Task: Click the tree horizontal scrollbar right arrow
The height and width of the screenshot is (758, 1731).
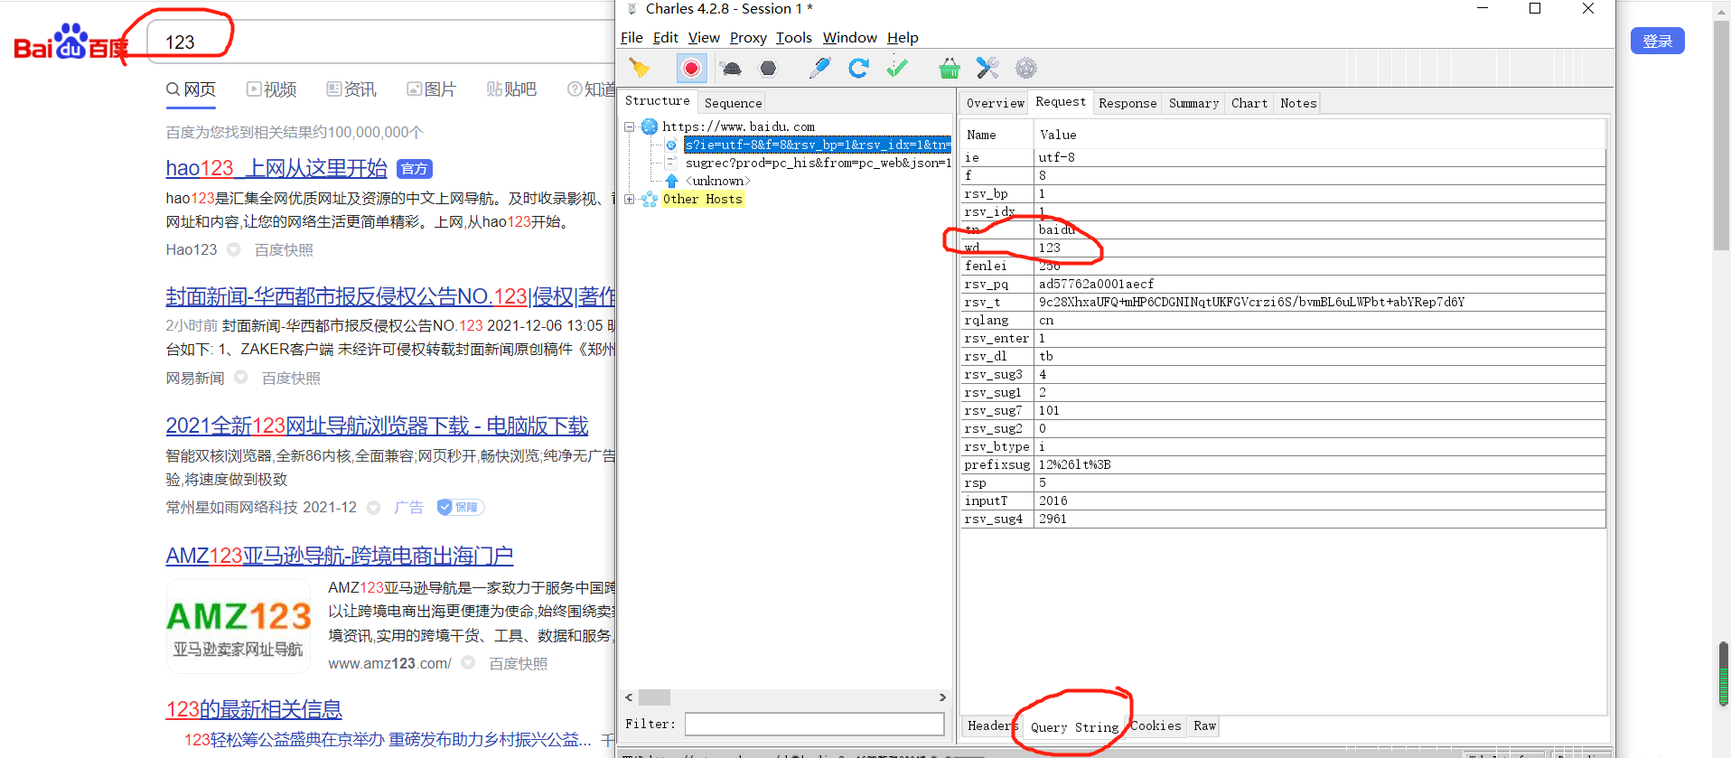Action: [x=942, y=697]
